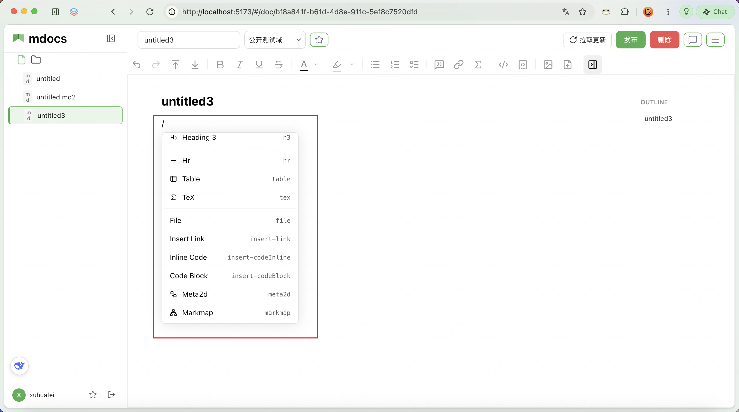Insert a task checklist

(414, 65)
